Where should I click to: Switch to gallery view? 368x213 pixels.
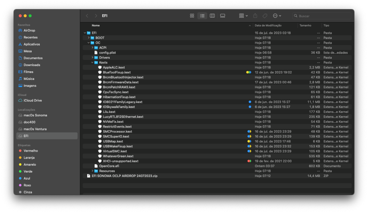click(x=223, y=16)
